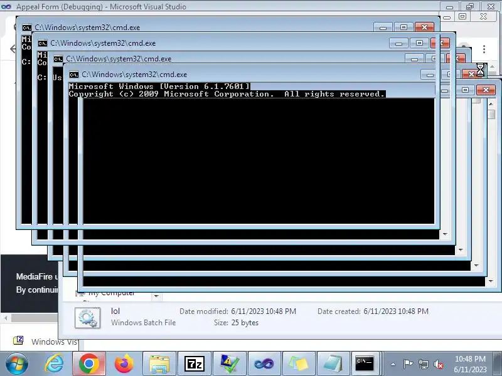The height and width of the screenshot is (376, 502).
Task: Minimize the rearmost cmd.exe window
Action: (x=383, y=27)
